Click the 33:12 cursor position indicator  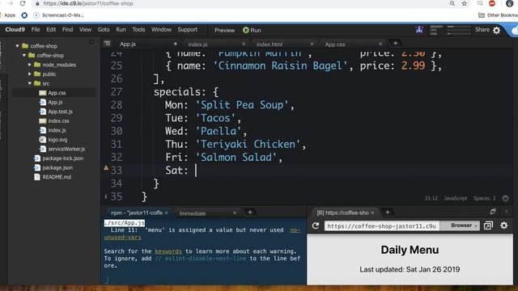(431, 198)
